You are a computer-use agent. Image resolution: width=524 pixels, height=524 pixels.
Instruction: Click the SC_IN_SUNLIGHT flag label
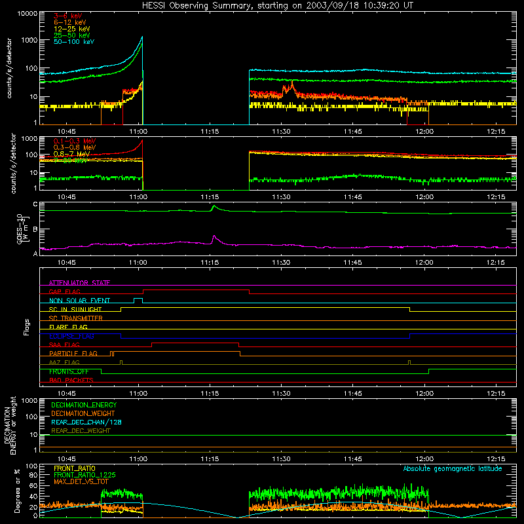(x=75, y=309)
